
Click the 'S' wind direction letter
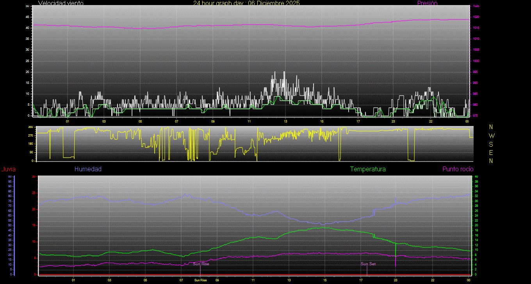pyautogui.click(x=491, y=144)
